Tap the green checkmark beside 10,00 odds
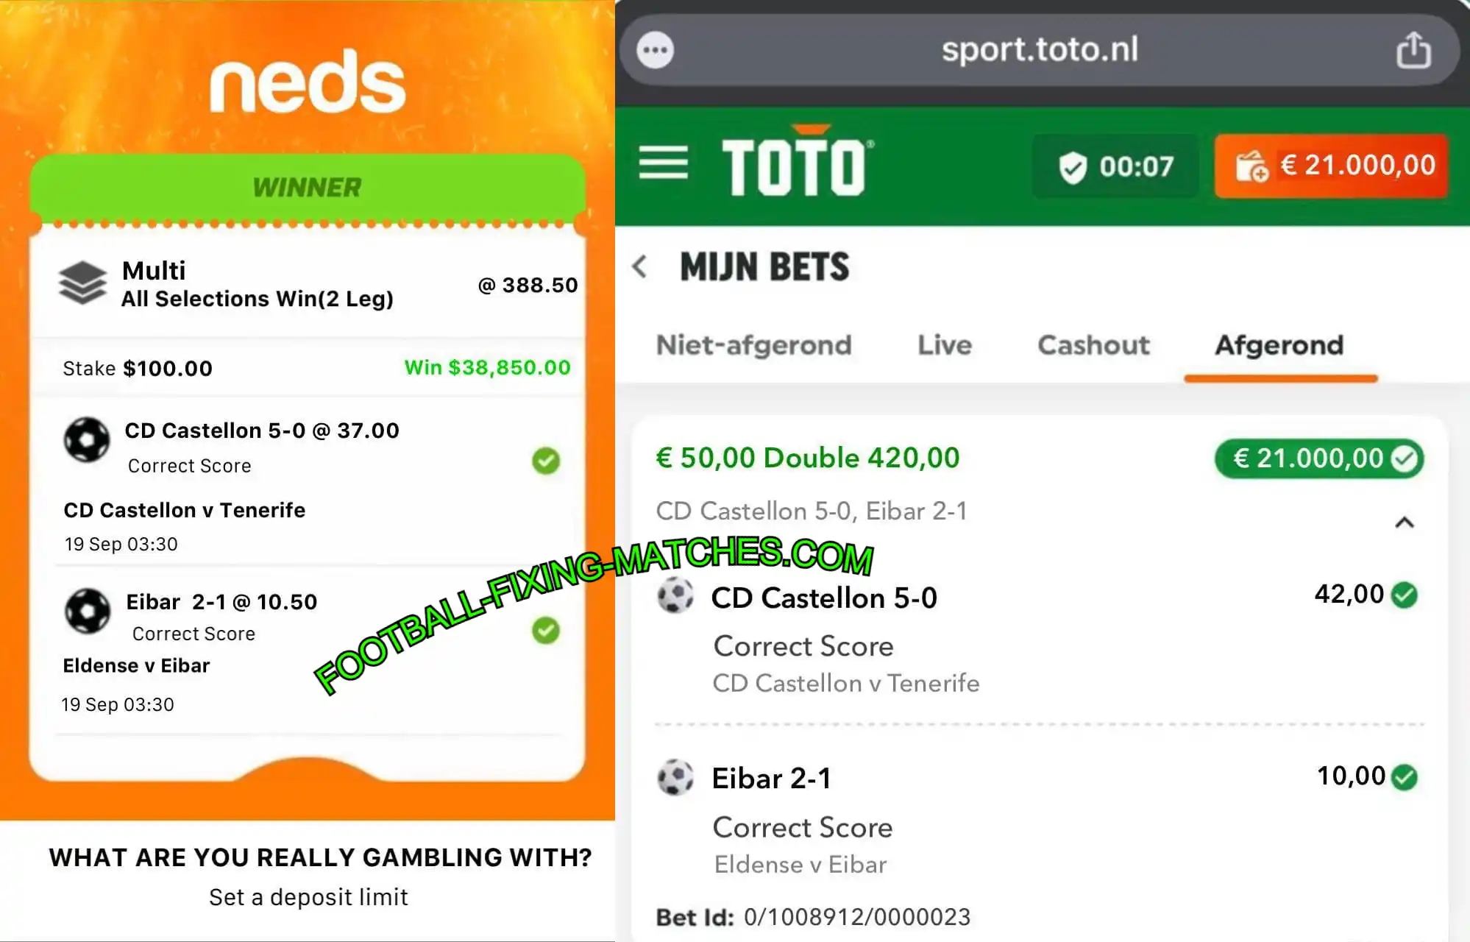 1405,776
